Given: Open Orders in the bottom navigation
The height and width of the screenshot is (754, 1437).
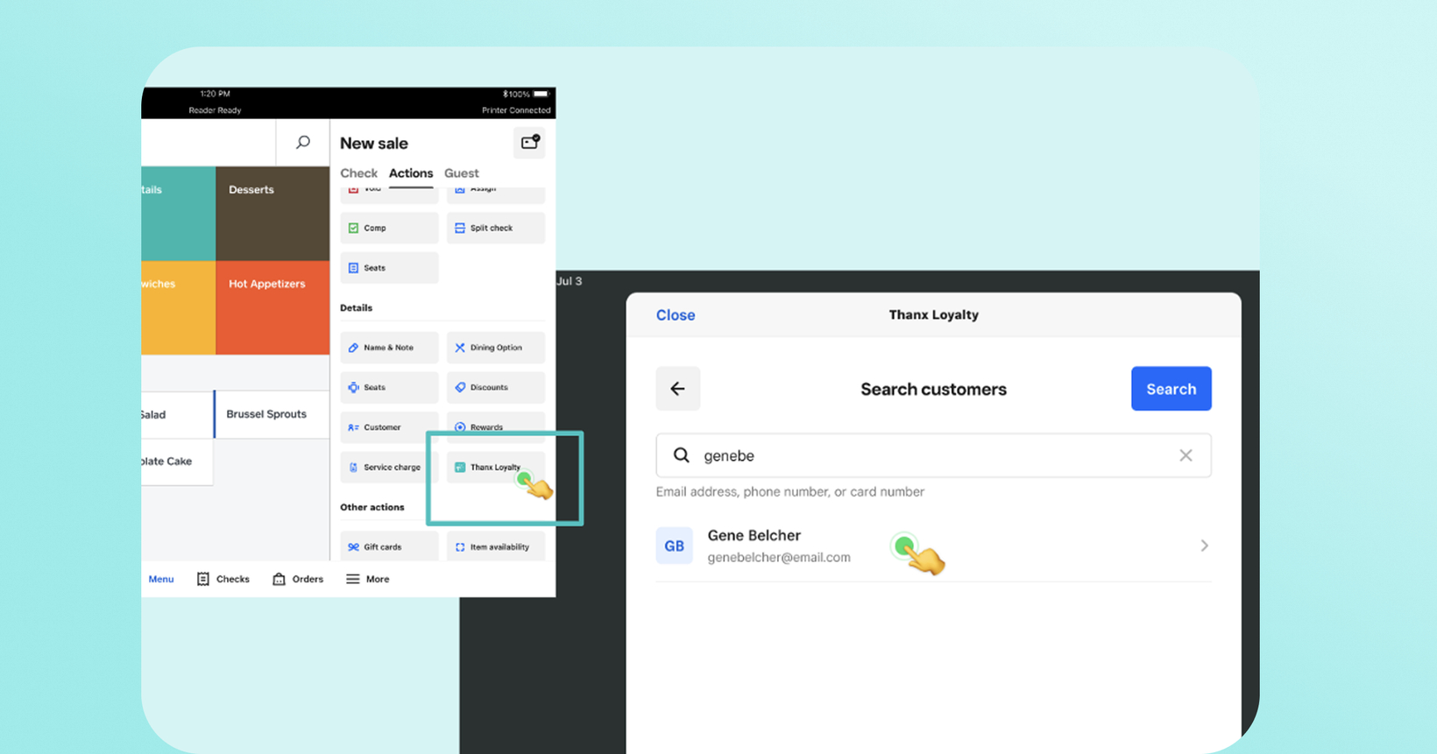Looking at the screenshot, I should [298, 579].
